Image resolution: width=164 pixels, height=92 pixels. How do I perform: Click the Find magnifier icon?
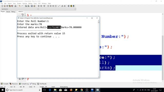[x=26, y=6]
